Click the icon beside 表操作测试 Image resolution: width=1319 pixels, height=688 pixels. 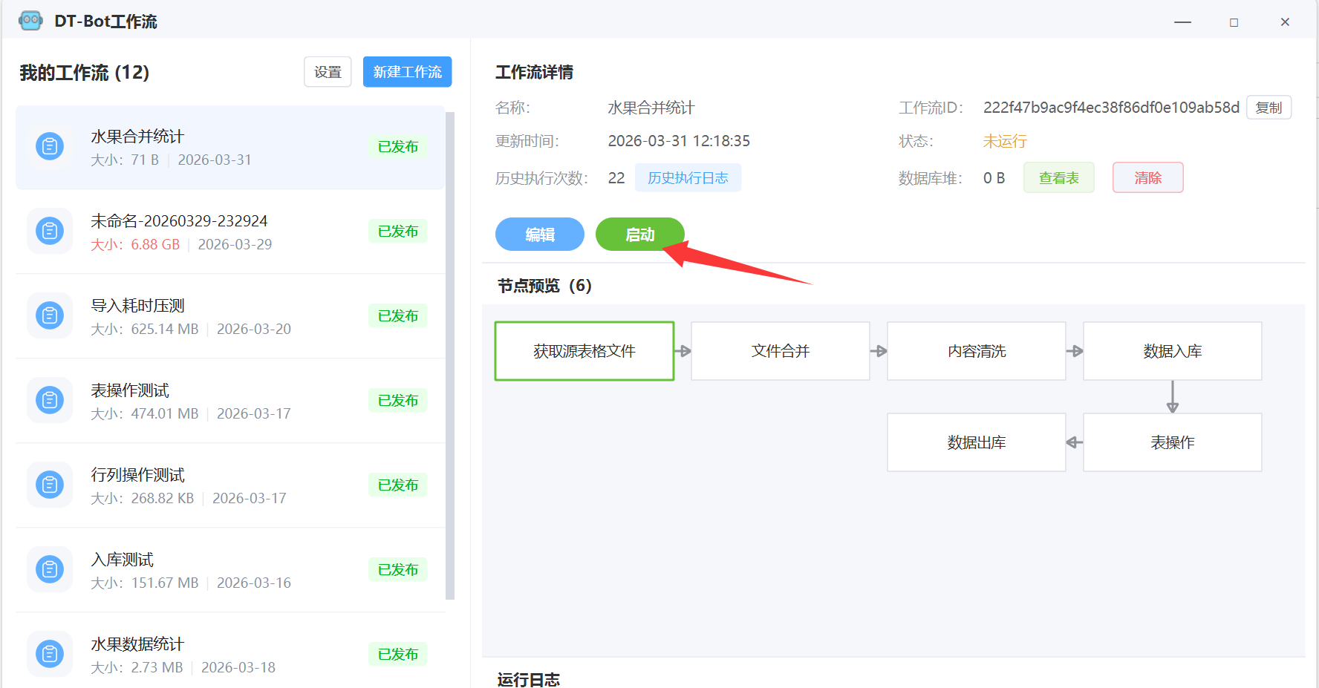(50, 401)
